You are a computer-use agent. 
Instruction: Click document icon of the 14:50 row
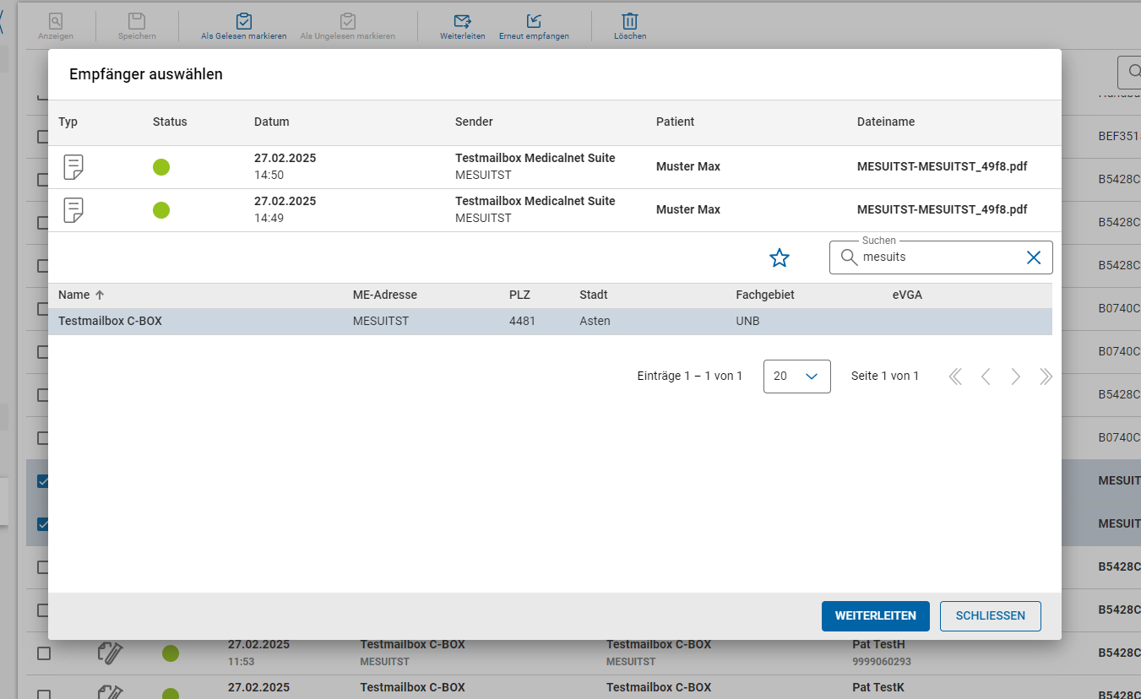[x=74, y=167]
